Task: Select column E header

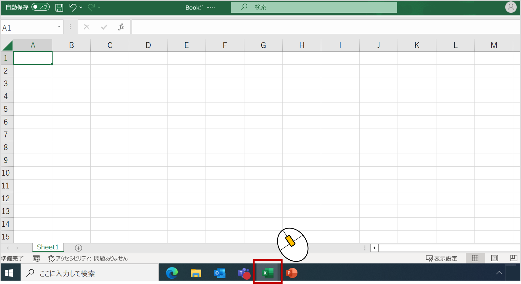Action: (186, 45)
